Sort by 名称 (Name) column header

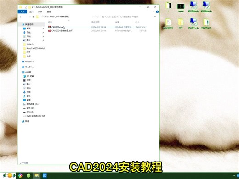point(50,22)
